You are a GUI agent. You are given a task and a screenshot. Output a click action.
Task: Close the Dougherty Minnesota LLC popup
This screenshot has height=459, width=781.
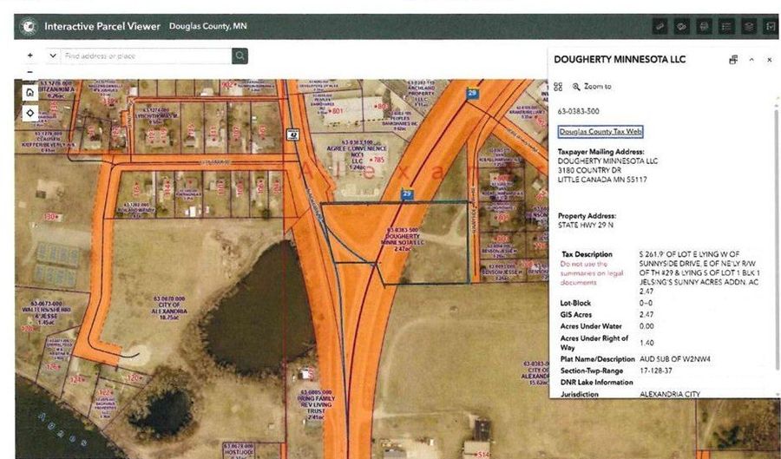(769, 60)
